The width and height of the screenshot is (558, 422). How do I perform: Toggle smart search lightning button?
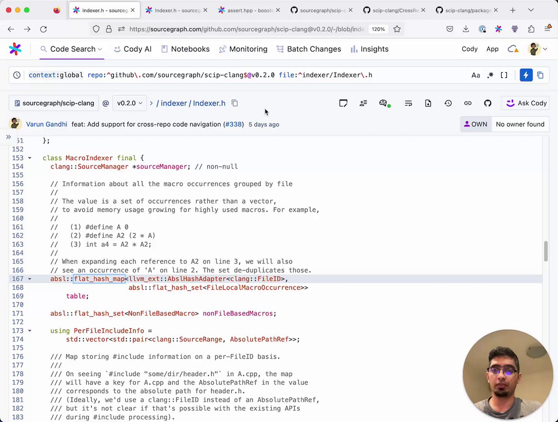[x=526, y=75]
